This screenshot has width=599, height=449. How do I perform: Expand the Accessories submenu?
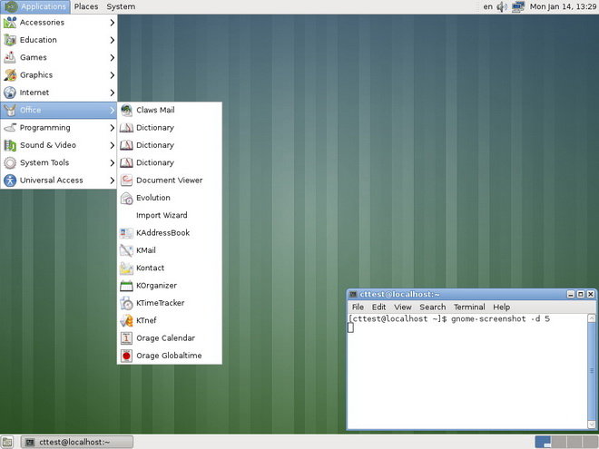tap(59, 23)
